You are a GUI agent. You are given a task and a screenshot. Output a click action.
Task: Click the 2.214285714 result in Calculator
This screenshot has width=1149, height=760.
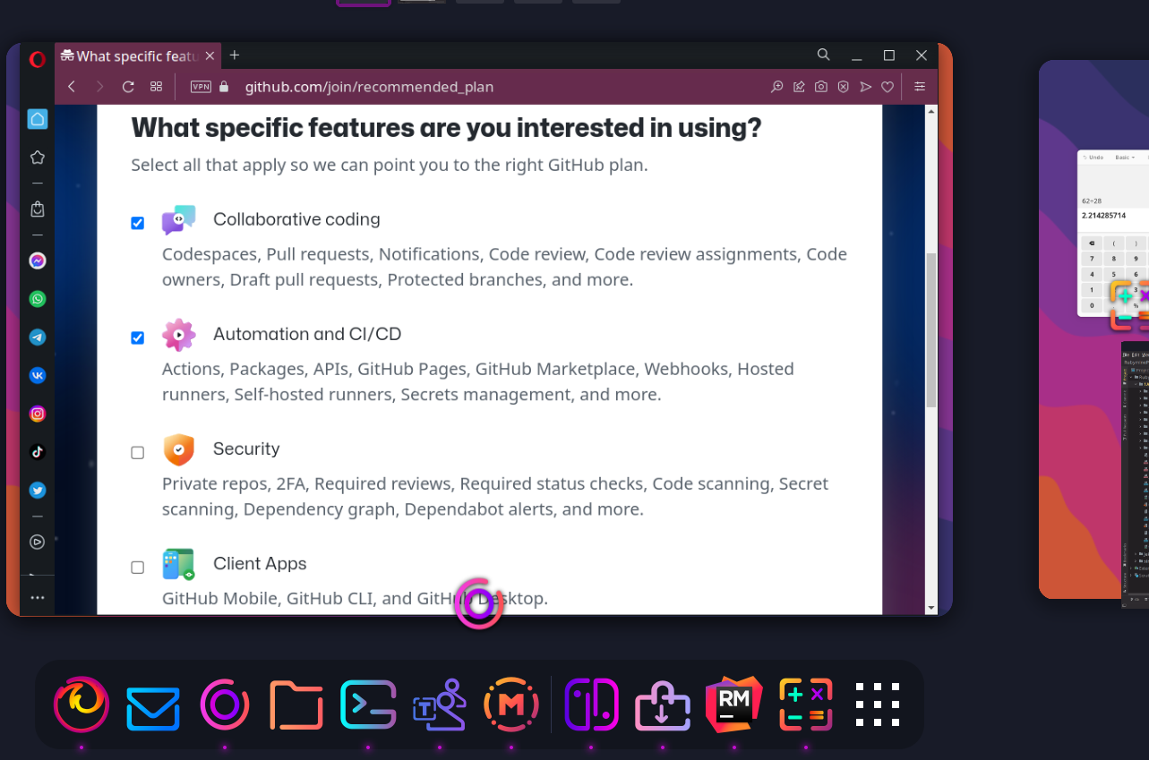click(1103, 216)
